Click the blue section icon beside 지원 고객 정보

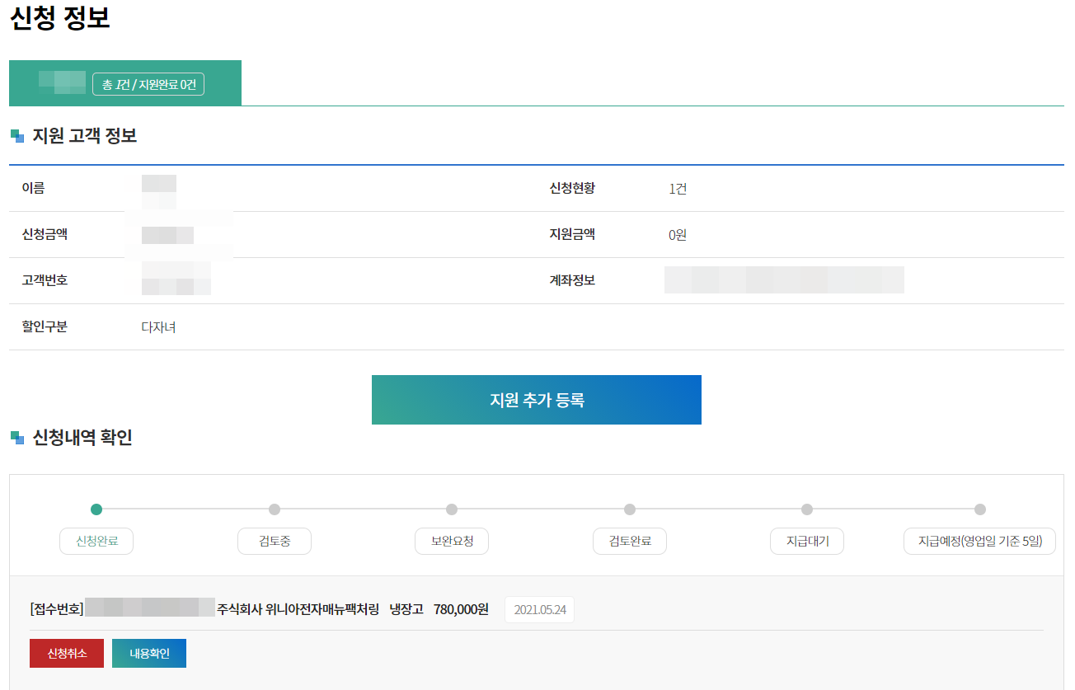coord(16,136)
